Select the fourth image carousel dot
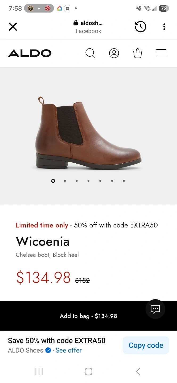This screenshot has height=383, width=177. click(88, 181)
